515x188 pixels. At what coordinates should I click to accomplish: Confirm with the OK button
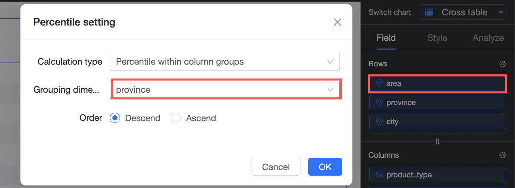point(325,167)
